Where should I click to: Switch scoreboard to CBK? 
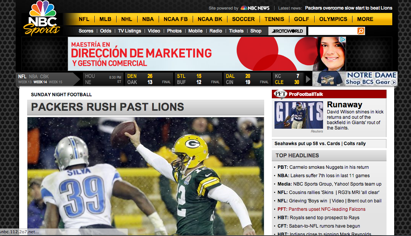pyautogui.click(x=44, y=76)
